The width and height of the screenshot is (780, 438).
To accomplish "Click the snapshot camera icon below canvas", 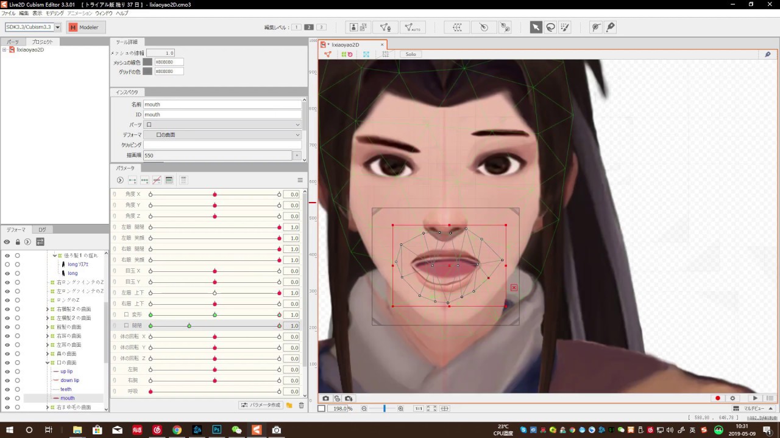I will point(325,398).
